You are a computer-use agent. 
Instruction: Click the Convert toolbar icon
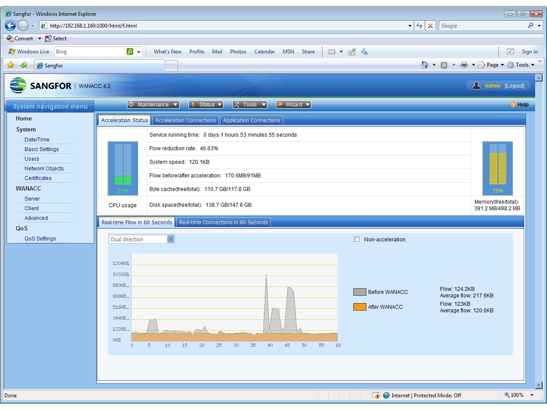[x=10, y=39]
